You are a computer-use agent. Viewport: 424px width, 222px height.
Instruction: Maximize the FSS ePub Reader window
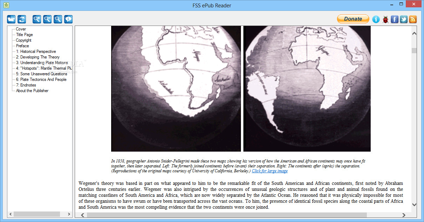coord(401,4)
